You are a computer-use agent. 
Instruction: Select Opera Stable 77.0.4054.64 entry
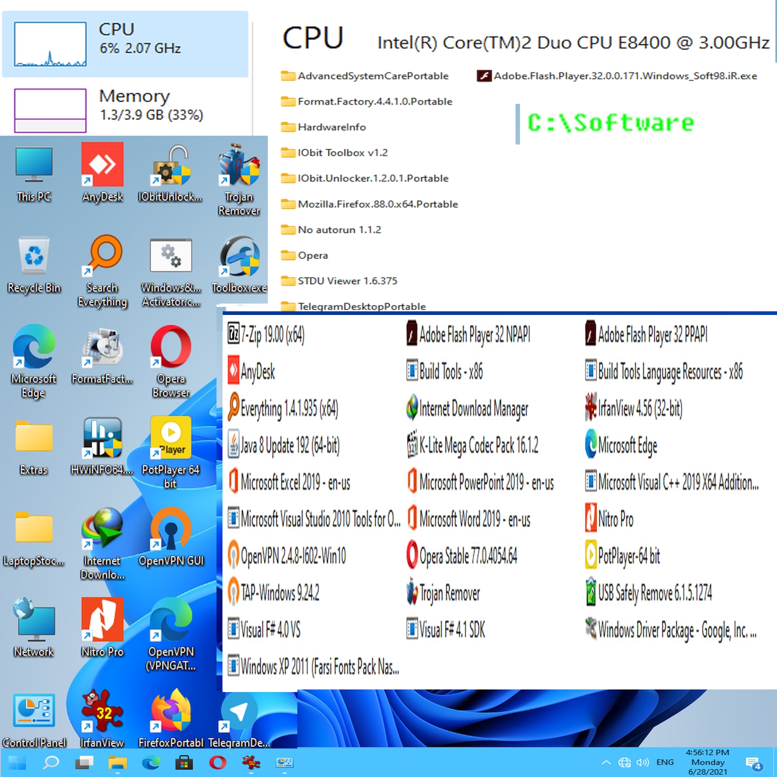click(x=462, y=556)
